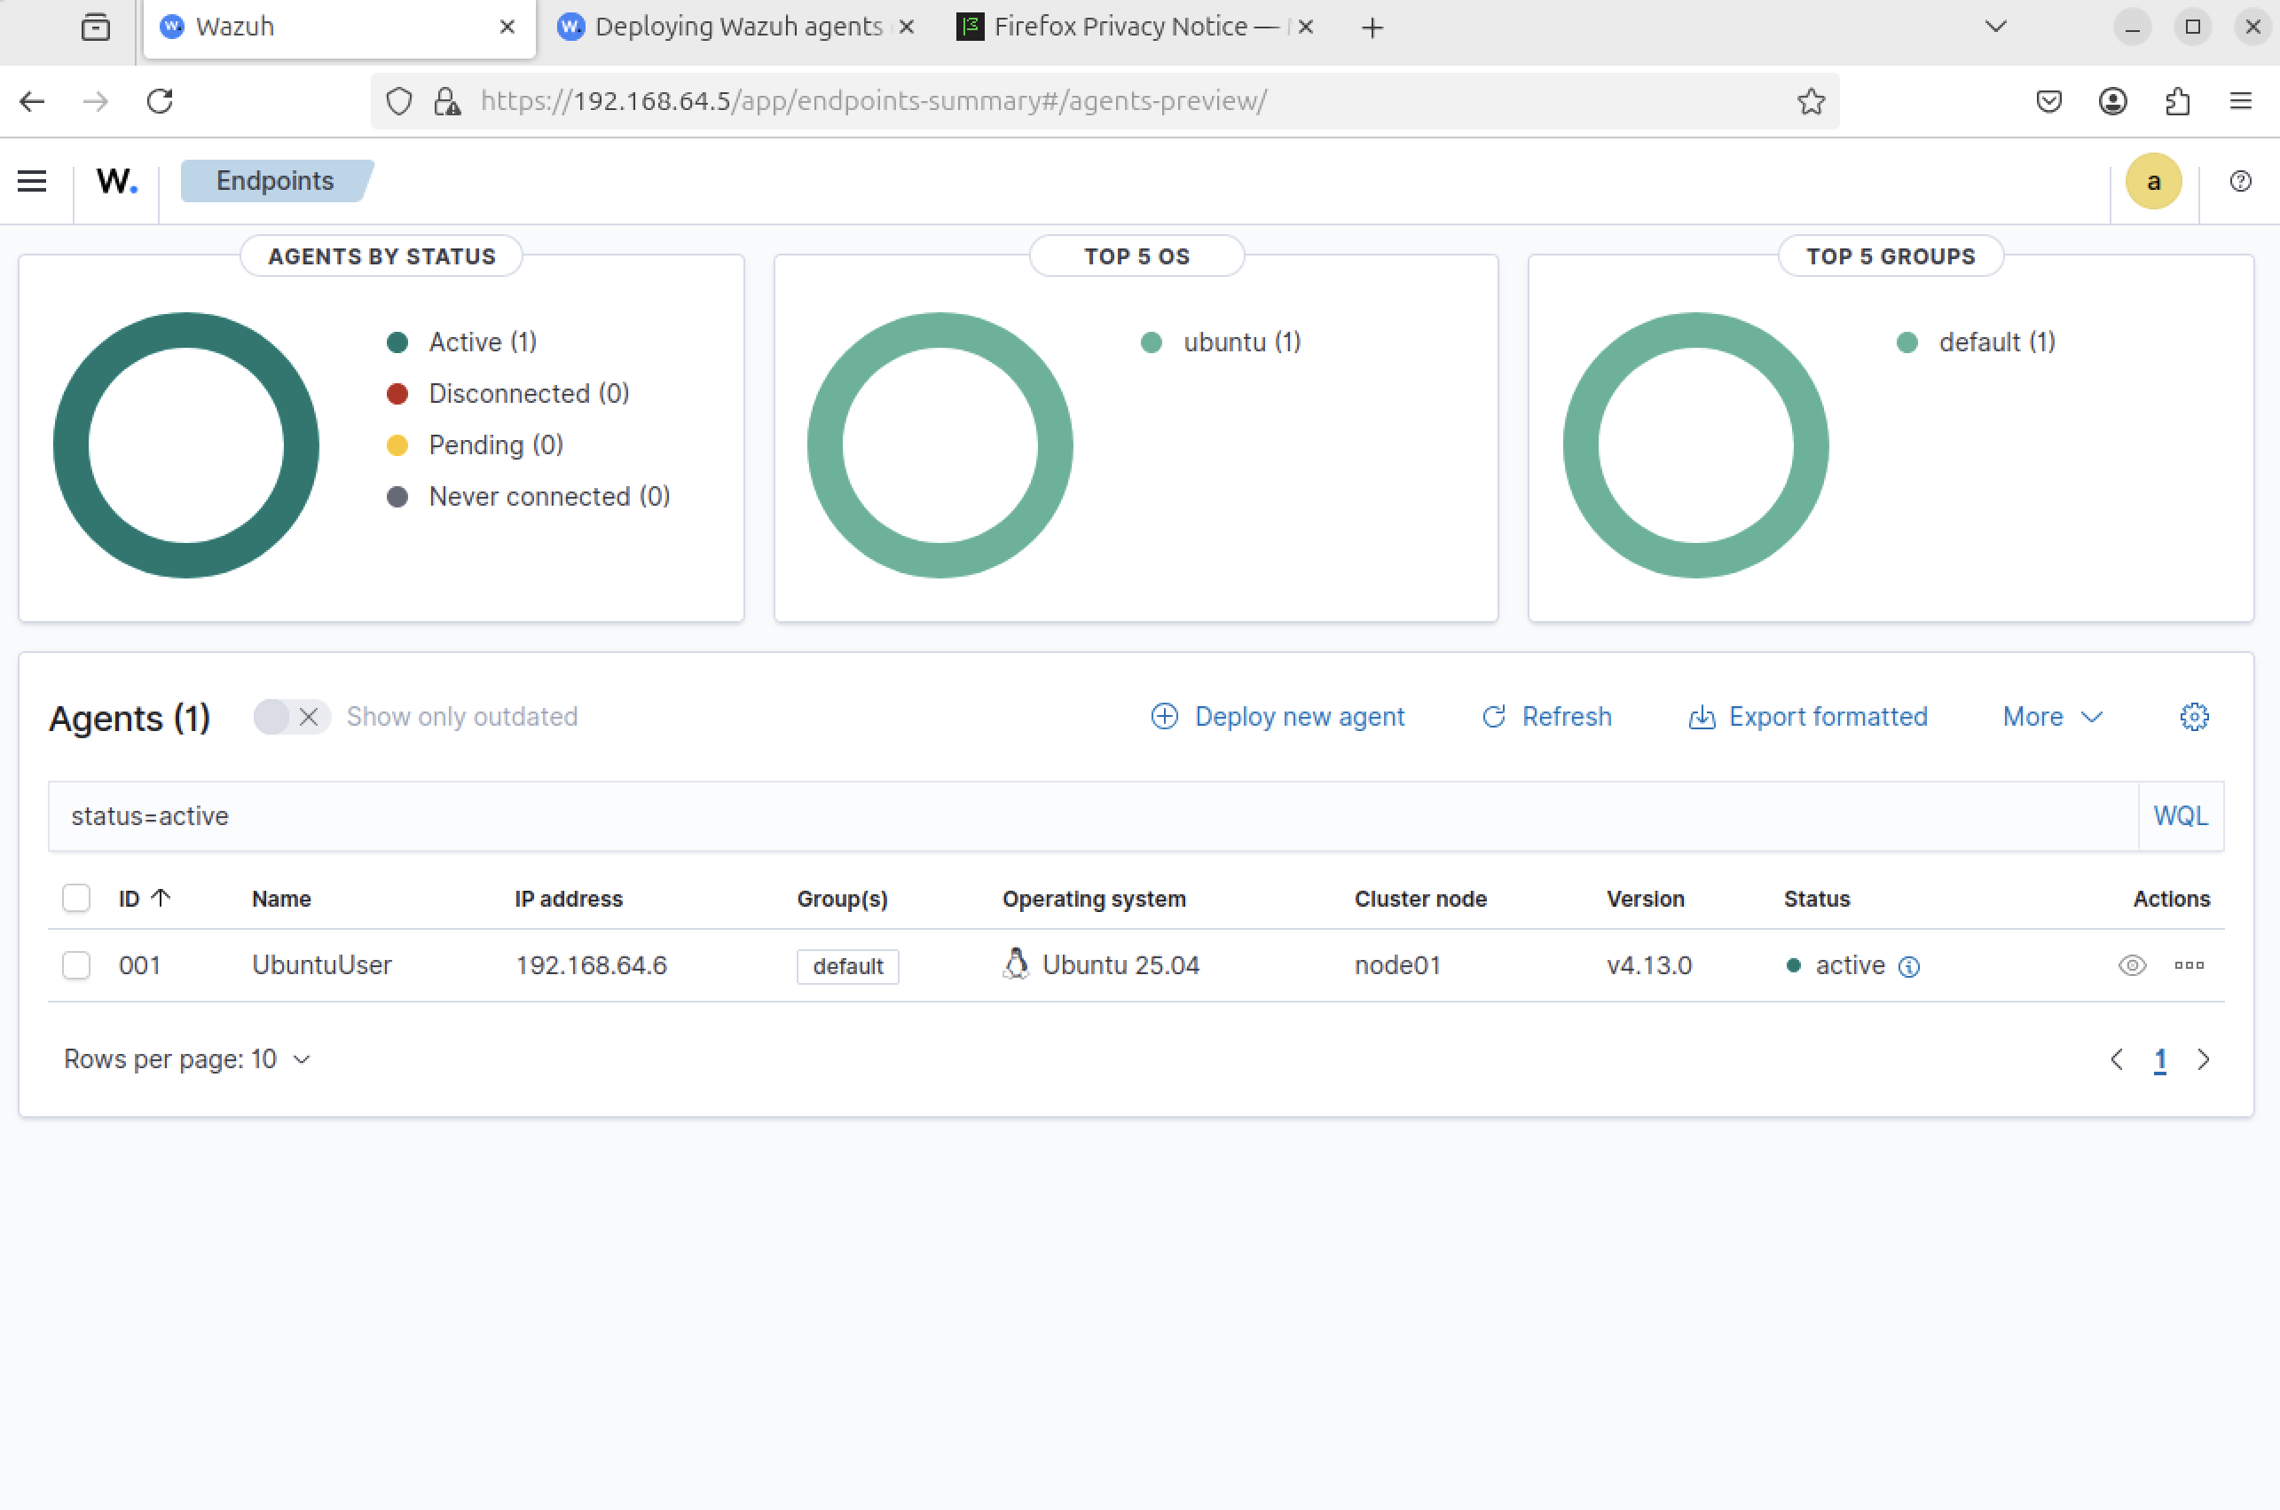Toggle Show only outdated switch
2280x1510 pixels.
pos(290,717)
